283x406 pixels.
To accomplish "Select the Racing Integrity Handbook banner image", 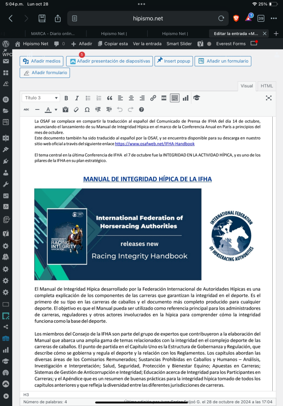I will (118, 234).
